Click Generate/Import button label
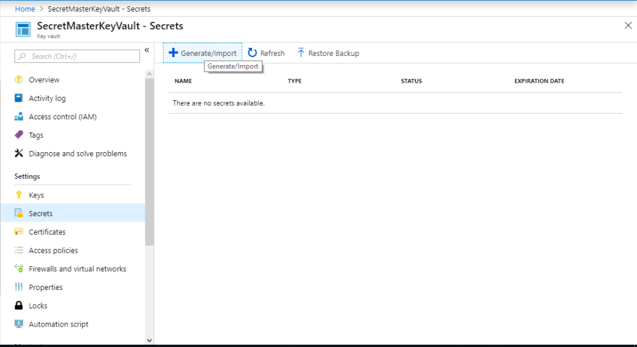637x347 pixels. (208, 53)
